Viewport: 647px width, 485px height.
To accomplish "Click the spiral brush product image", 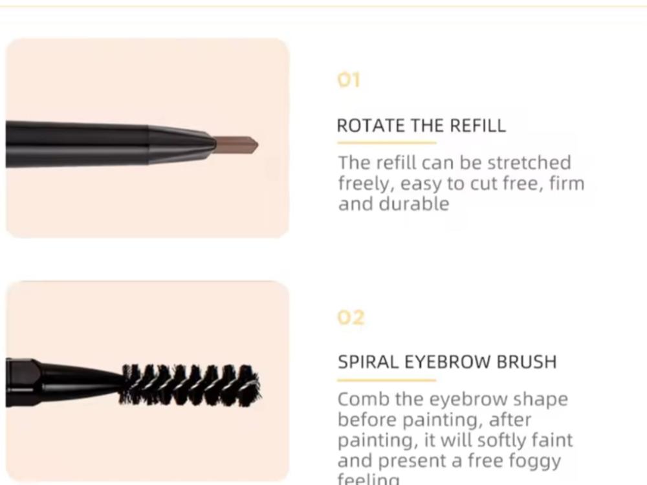I will pyautogui.click(x=148, y=382).
